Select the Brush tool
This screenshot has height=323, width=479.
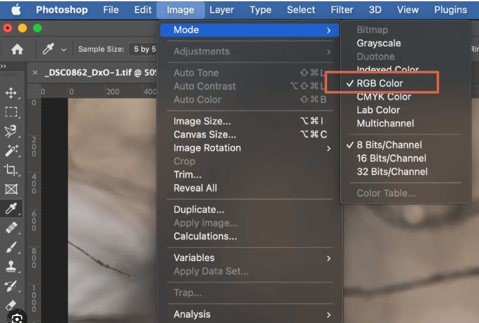pos(11,247)
